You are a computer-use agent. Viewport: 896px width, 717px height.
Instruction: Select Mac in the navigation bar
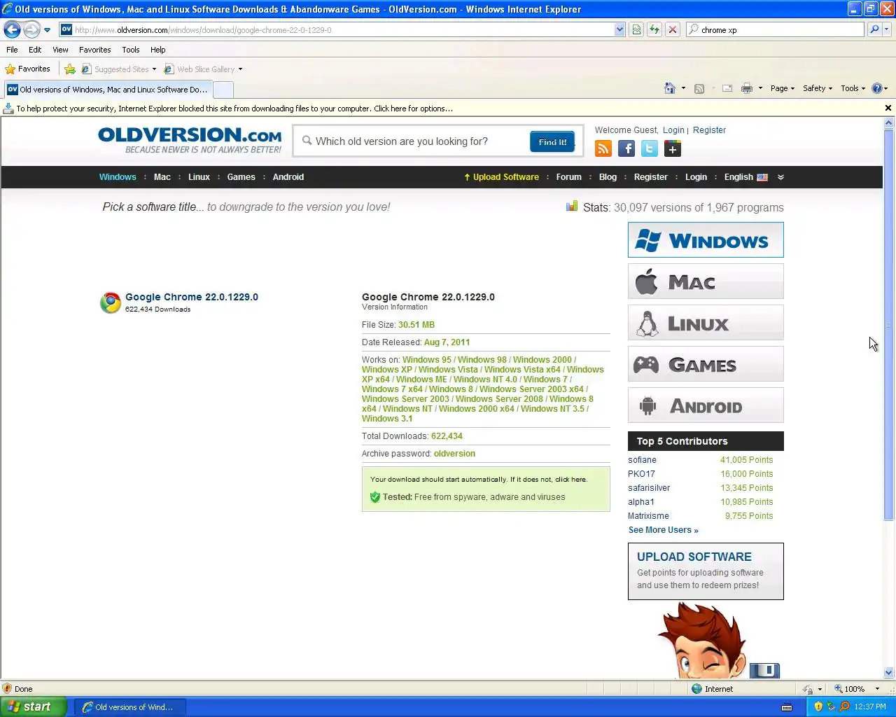(162, 177)
